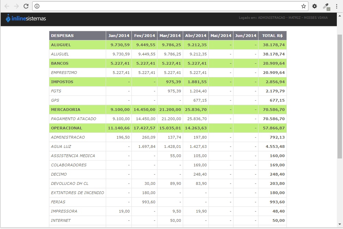Viewport: 343px width, 229px height.
Task: Click EXTINTORES February value 180,00
Action: 149,193
